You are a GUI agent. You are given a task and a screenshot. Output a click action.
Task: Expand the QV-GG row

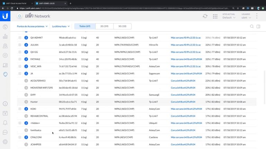pos(20,52)
